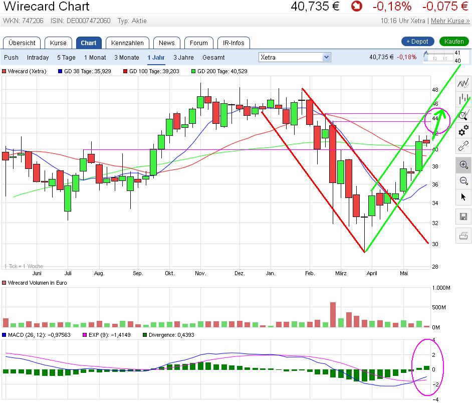This screenshot has height=403, width=472.
Task: Print chart with printer icon
Action: coord(463,236)
